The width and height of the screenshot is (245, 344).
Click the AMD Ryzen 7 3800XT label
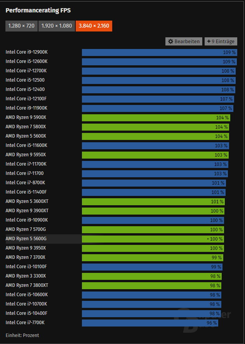(x=27, y=285)
